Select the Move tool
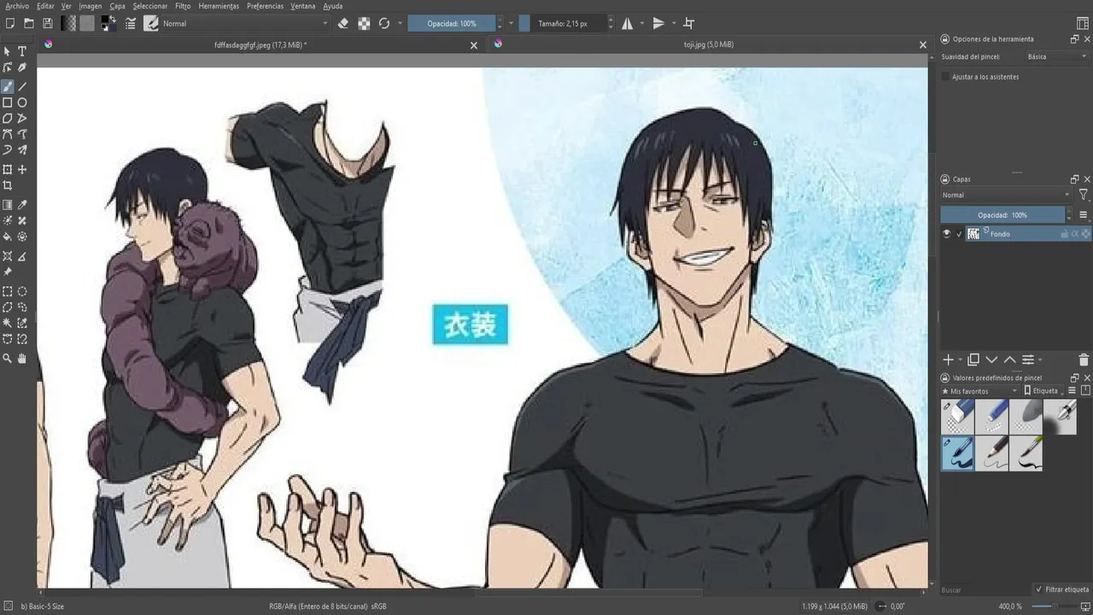The image size is (1093, 615). [x=22, y=169]
